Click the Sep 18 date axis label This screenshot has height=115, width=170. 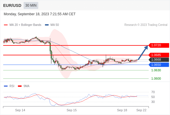pos(122,110)
